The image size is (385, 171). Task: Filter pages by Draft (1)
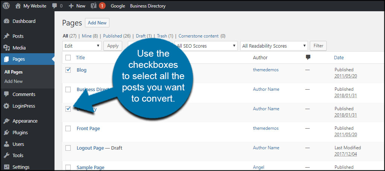[144, 36]
